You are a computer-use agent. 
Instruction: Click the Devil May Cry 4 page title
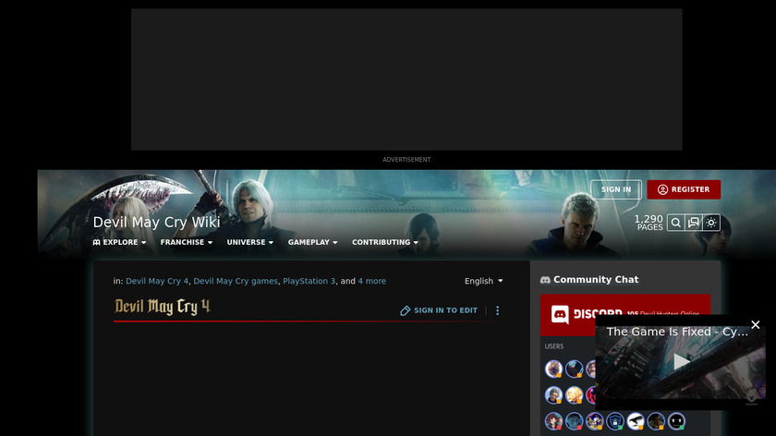pos(163,307)
